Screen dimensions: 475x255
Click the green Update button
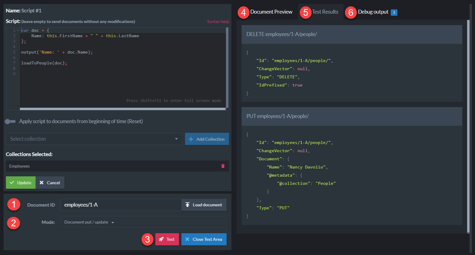tap(21, 183)
